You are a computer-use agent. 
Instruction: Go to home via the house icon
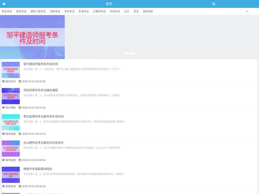click(x=4, y=4)
